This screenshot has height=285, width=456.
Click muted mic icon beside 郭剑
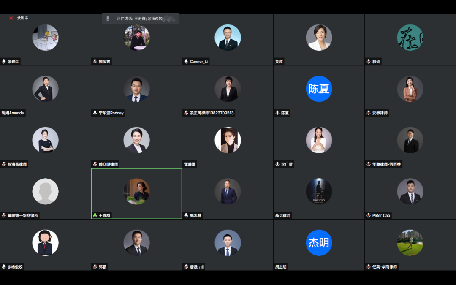tap(369, 62)
